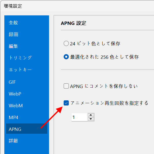Switch to the 編集 settings page
Viewport: 154px width, 154px height.
point(27,46)
